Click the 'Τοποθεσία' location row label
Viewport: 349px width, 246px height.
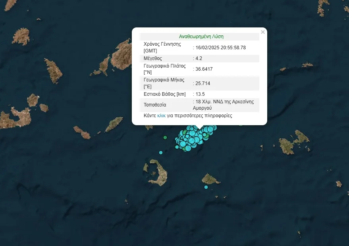[155, 105]
